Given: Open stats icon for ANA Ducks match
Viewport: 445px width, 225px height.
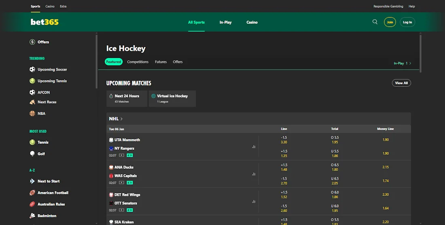Looking at the screenshot, I should (x=254, y=174).
